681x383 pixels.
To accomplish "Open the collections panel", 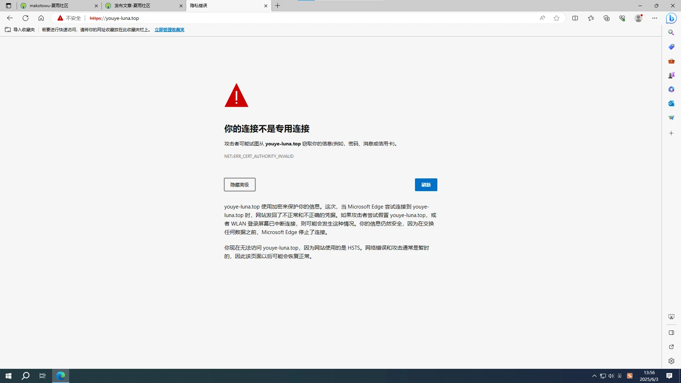I will 607,18.
